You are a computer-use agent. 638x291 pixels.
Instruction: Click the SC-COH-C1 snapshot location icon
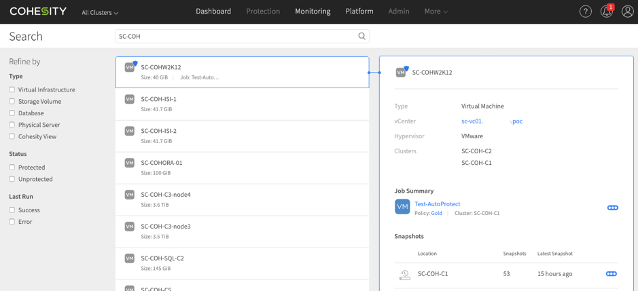click(404, 274)
